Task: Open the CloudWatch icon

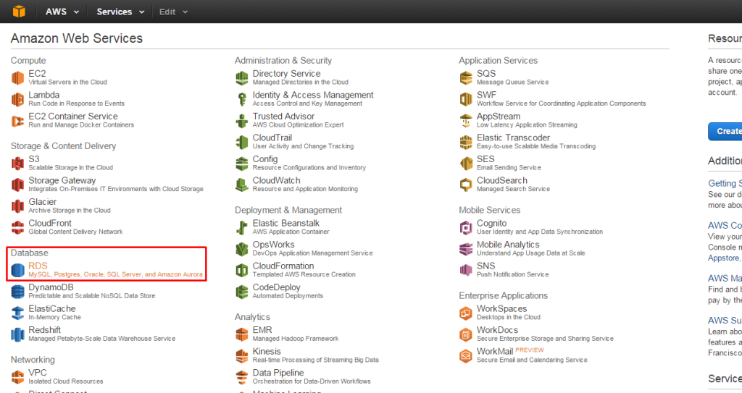Action: pyautogui.click(x=242, y=185)
